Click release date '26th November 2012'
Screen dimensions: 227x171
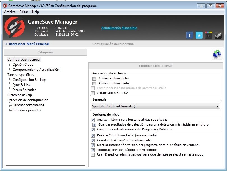pos(70,31)
